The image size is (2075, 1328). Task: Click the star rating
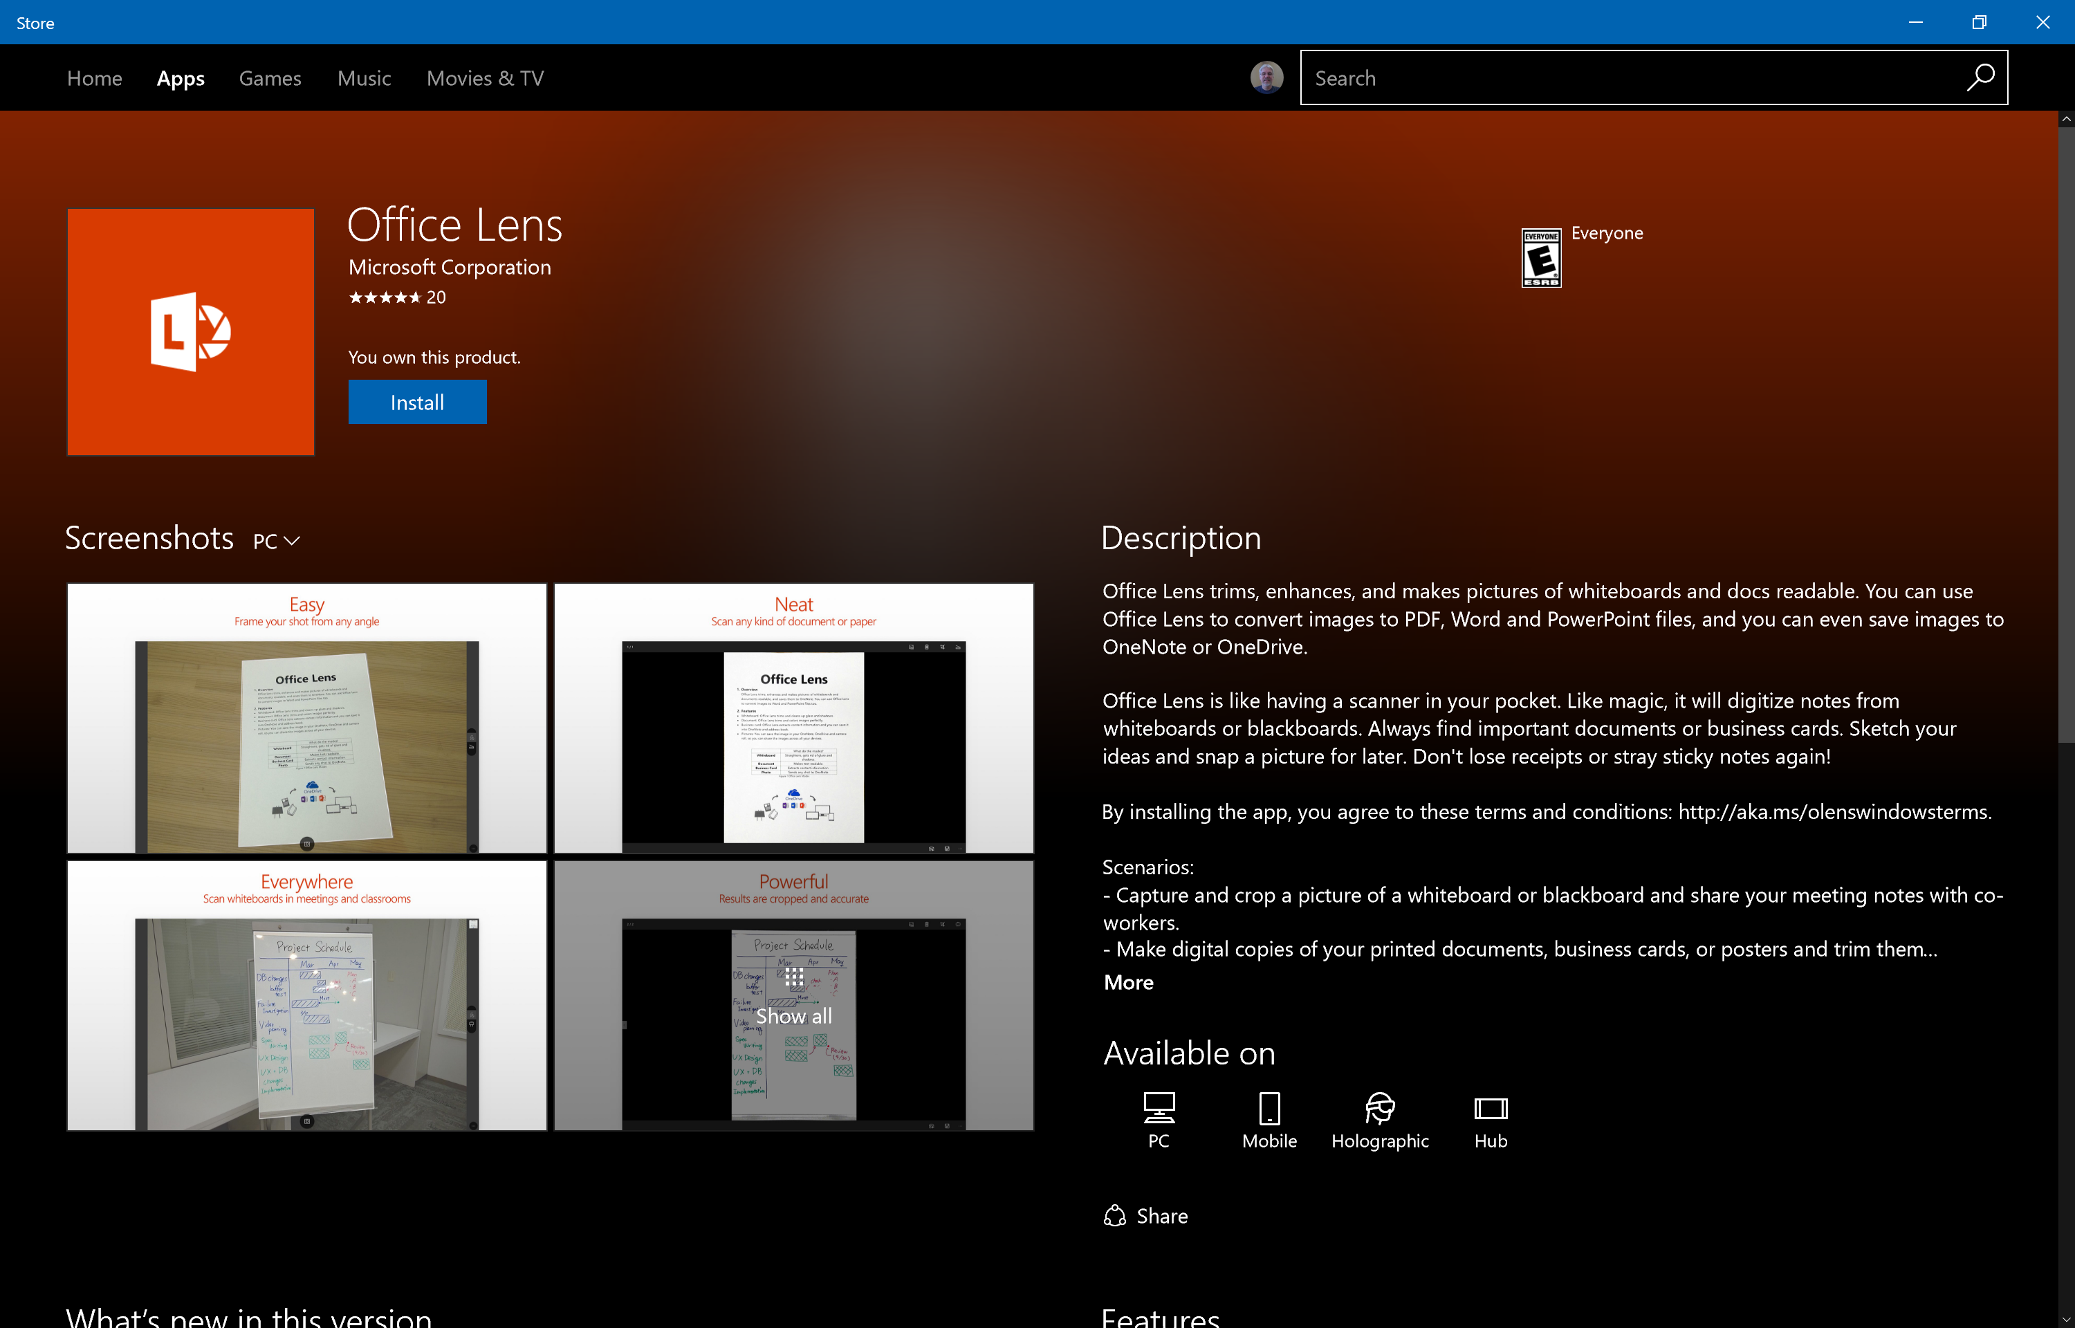385,297
